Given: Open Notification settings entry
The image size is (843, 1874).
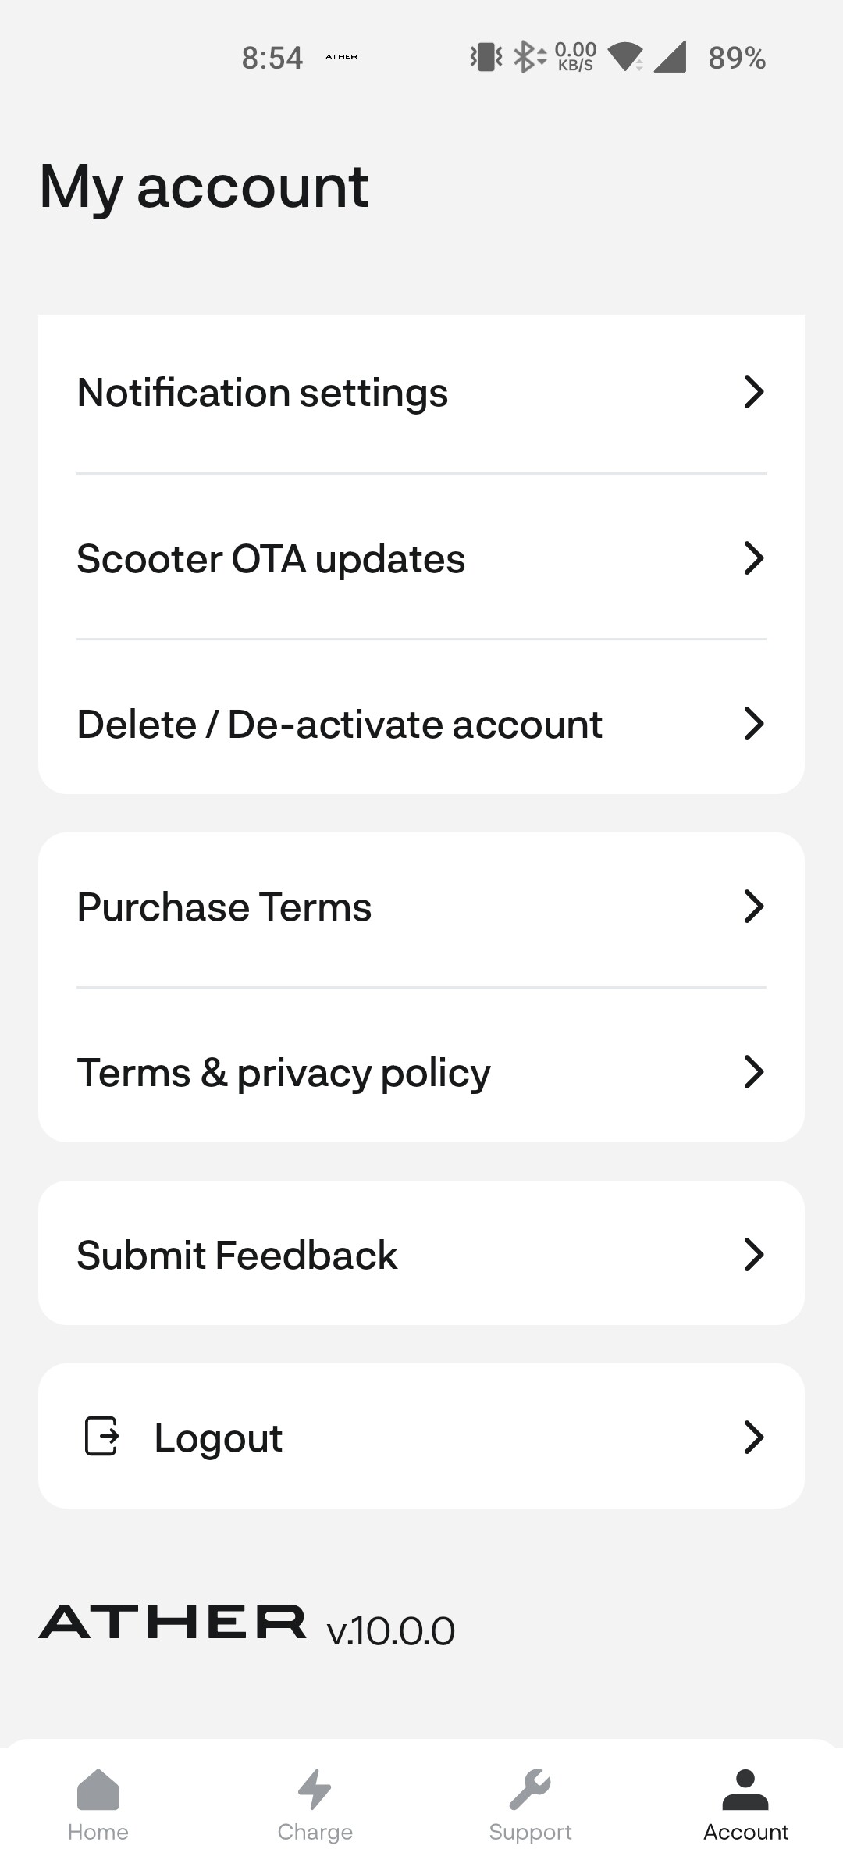Looking at the screenshot, I should (x=421, y=392).
